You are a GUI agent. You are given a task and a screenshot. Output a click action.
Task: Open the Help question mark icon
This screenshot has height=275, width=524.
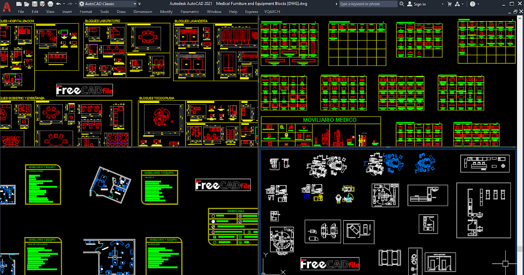[473, 3]
